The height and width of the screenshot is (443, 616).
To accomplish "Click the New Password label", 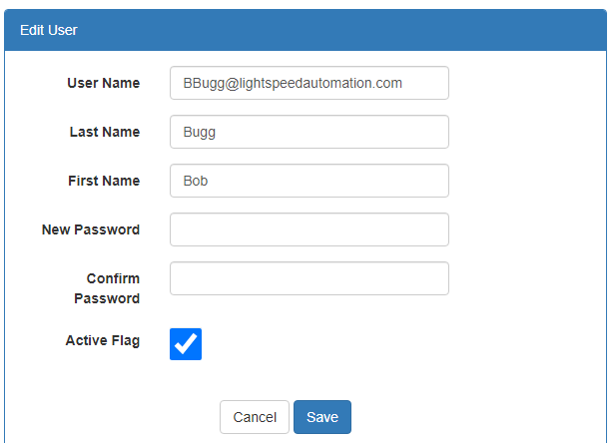I will click(x=91, y=229).
